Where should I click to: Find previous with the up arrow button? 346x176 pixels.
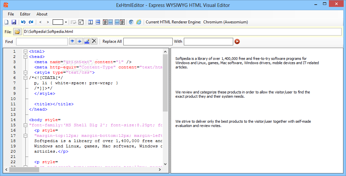click(x=80, y=41)
